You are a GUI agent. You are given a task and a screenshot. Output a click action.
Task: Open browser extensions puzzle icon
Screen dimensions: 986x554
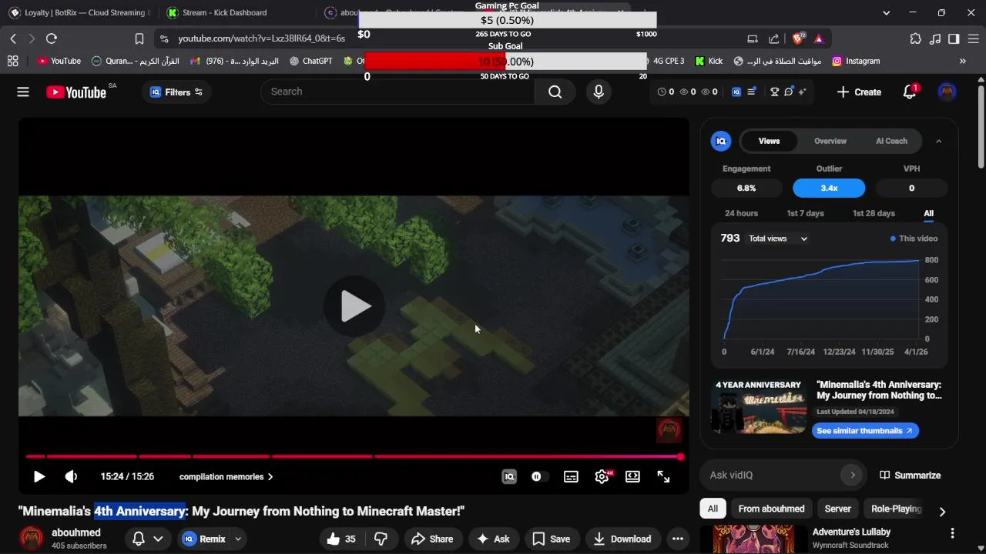tap(915, 38)
